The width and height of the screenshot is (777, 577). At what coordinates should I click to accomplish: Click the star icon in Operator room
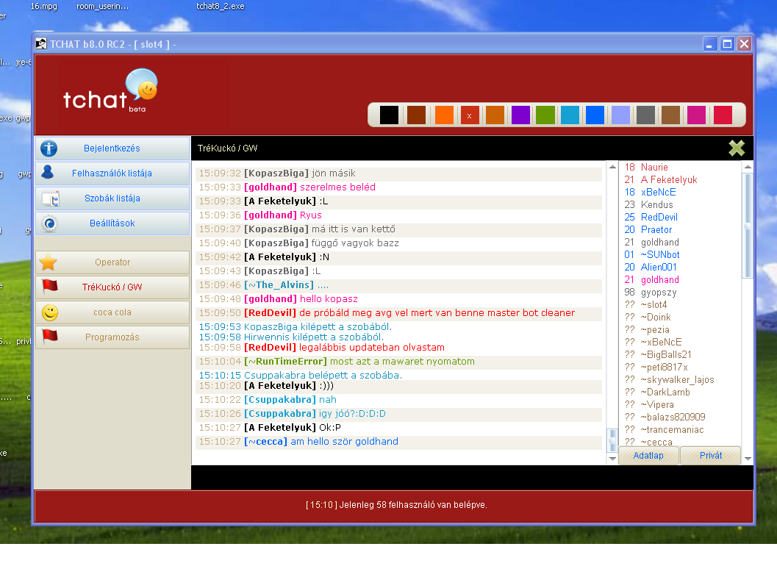pos(49,262)
